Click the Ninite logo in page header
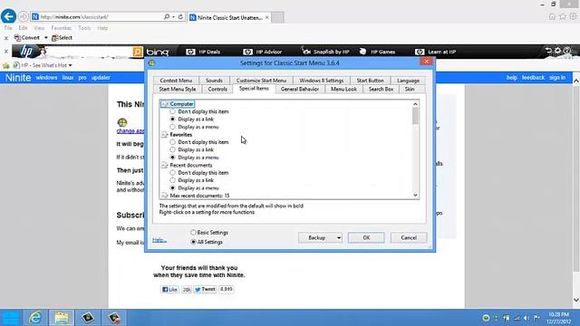The image size is (580, 326). [x=18, y=78]
